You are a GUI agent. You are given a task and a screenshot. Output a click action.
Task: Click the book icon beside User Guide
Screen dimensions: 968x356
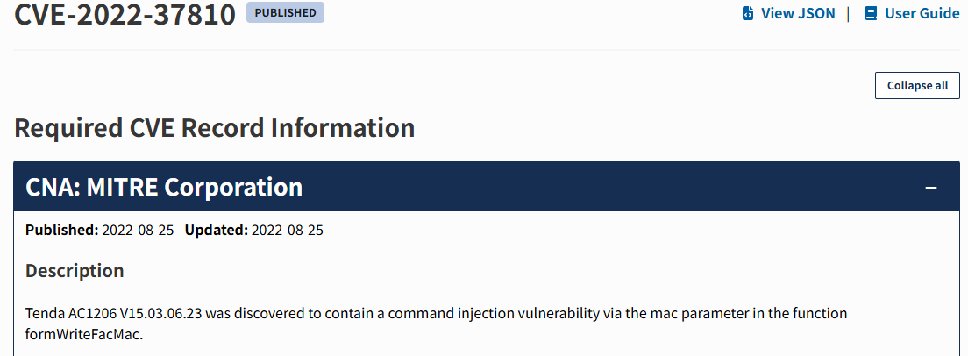click(871, 13)
